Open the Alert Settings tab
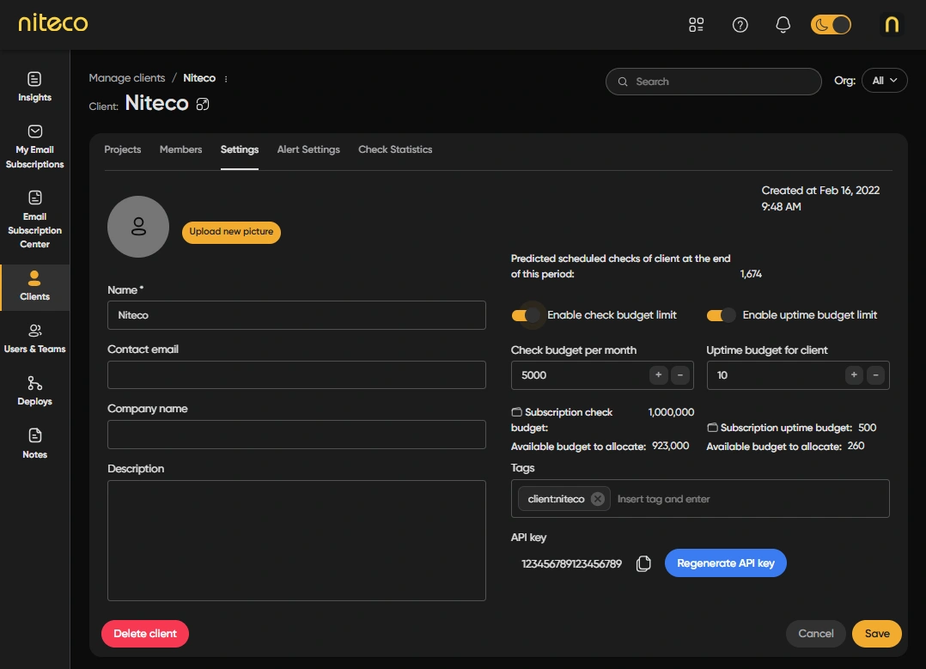This screenshot has width=926, height=669. 308,149
